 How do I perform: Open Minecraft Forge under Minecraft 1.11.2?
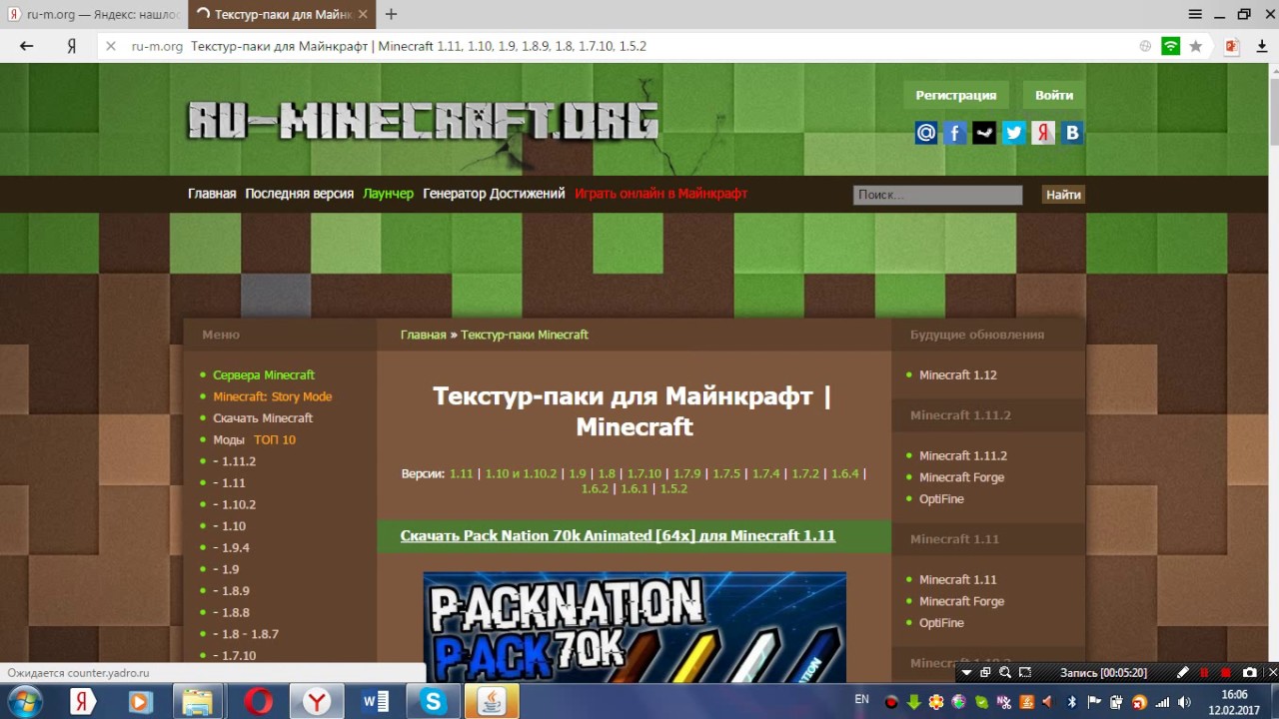point(961,477)
